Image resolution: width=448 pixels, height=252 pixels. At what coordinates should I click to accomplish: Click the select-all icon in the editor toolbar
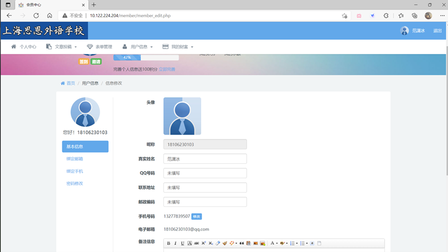[x=312, y=243]
